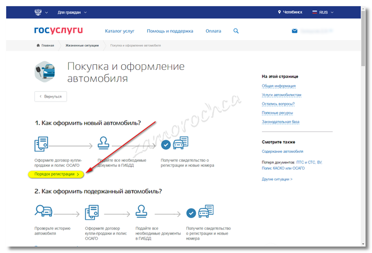Image resolution: width=372 pixels, height=253 pixels.
Task: Click the contract and OSAGO document icon
Action: pyautogui.click(x=41, y=144)
